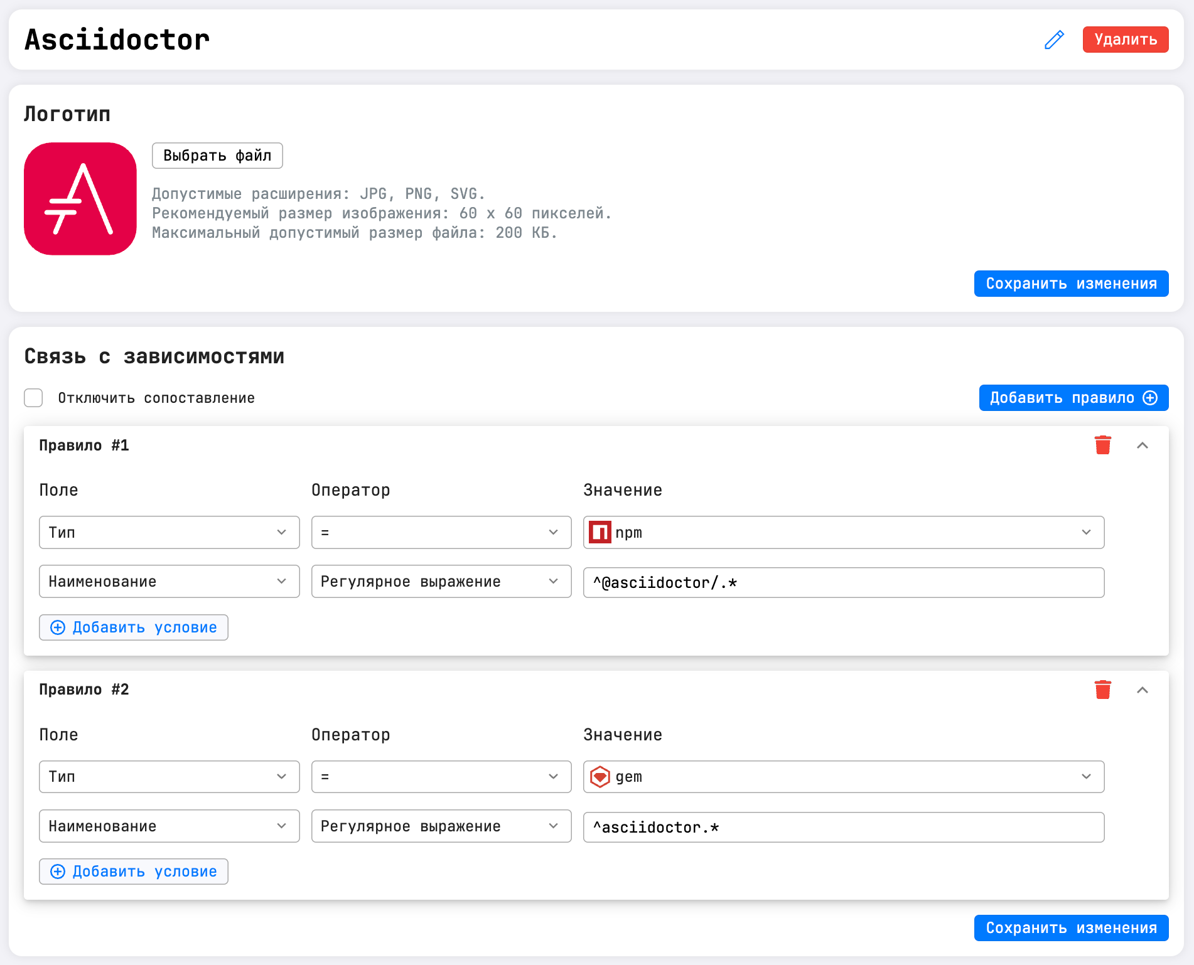Add condition to Правило #1
This screenshot has width=1194, height=965.
[x=134, y=627]
